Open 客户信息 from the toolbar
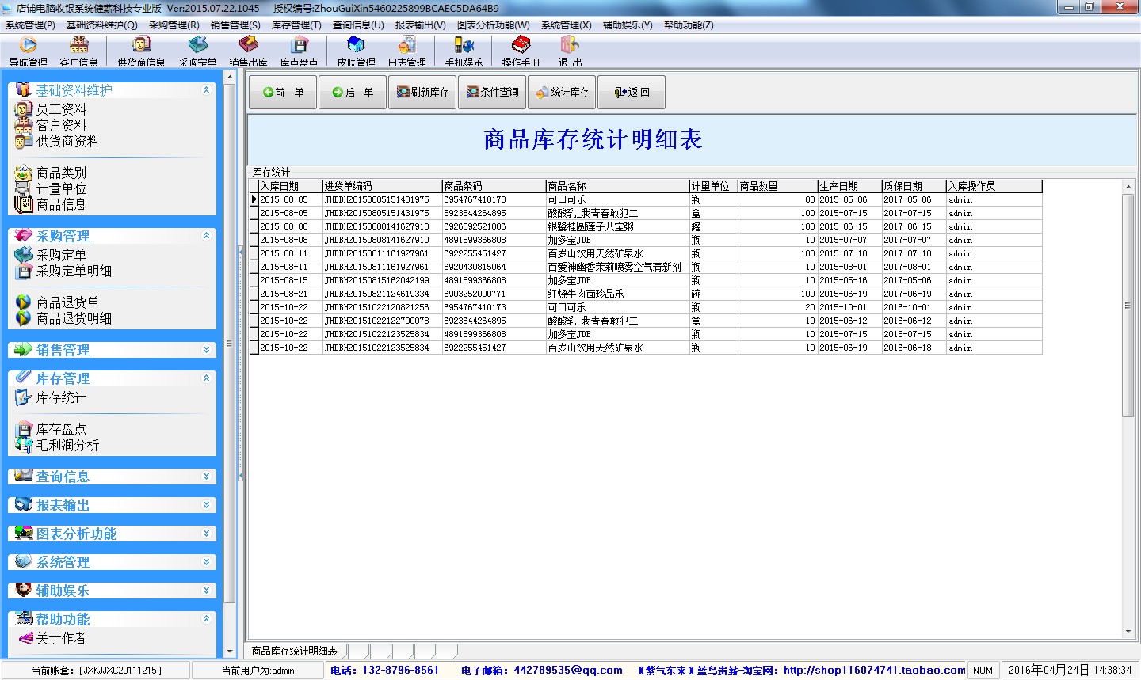 (x=78, y=51)
